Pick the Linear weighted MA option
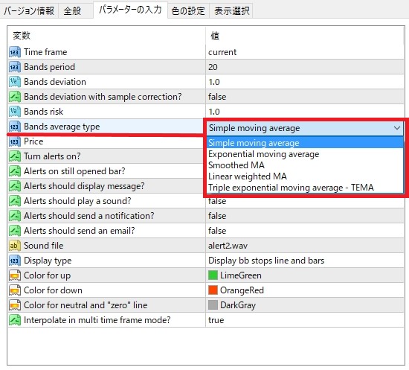This screenshot has width=409, height=370. 304,176
